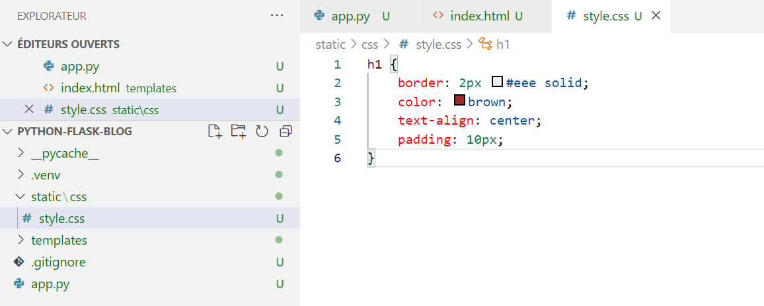Close style.css in the open editors list
This screenshot has height=306, width=764.
point(29,109)
